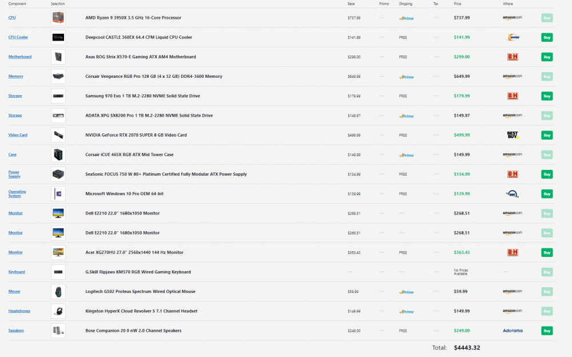The height and width of the screenshot is (357, 572).
Task: Click Amazon logo in Mouse row
Action: point(512,291)
